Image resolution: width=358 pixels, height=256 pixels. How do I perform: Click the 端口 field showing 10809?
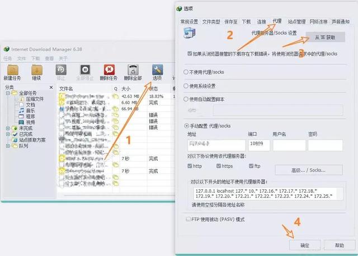coord(259,146)
